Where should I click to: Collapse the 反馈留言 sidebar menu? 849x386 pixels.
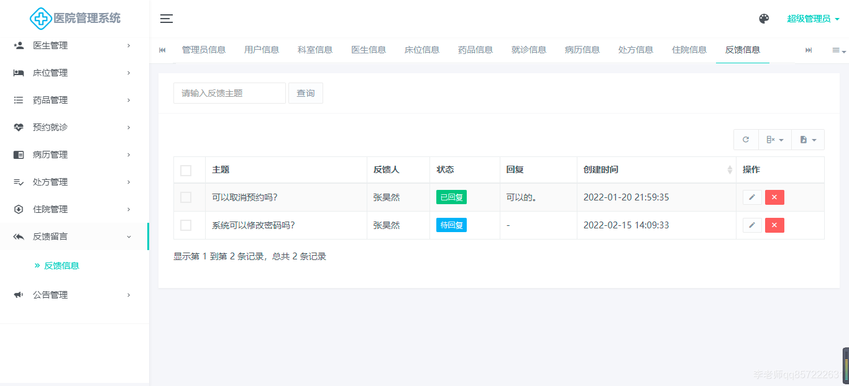(75, 236)
